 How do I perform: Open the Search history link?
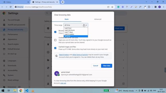[x=64, y=55]
